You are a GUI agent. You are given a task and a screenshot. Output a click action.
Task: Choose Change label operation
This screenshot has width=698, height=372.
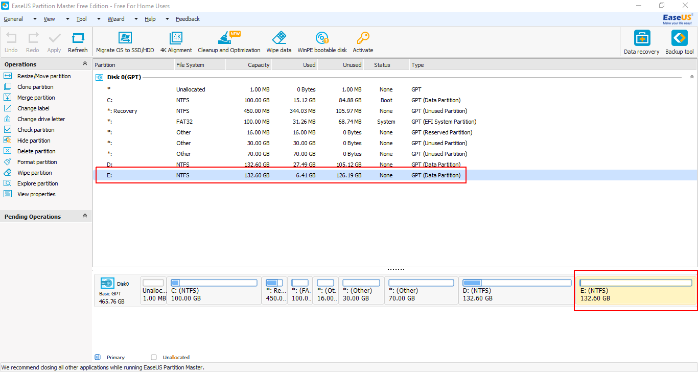pyautogui.click(x=33, y=108)
